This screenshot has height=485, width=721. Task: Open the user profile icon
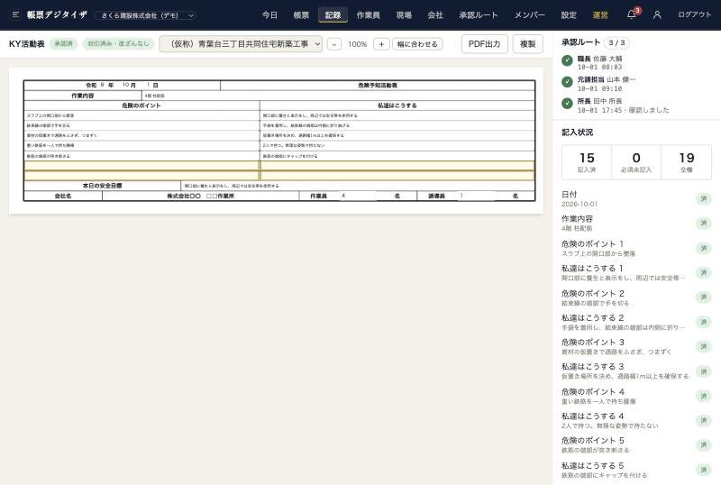pos(657,14)
